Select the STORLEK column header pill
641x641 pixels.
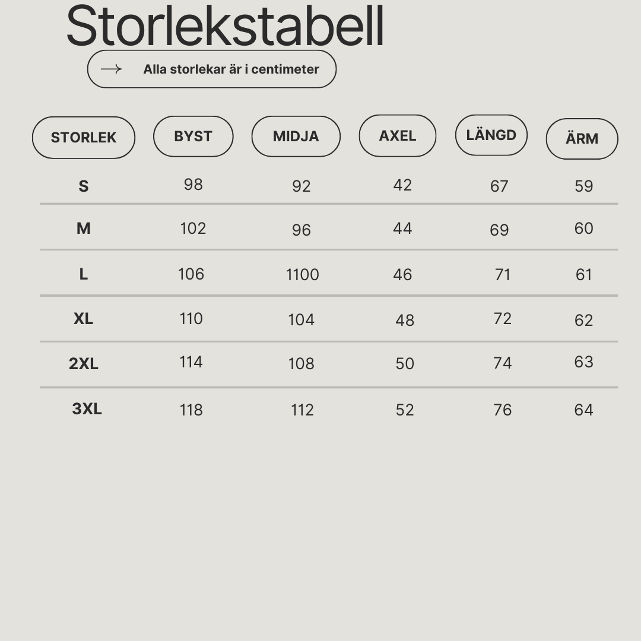(84, 137)
